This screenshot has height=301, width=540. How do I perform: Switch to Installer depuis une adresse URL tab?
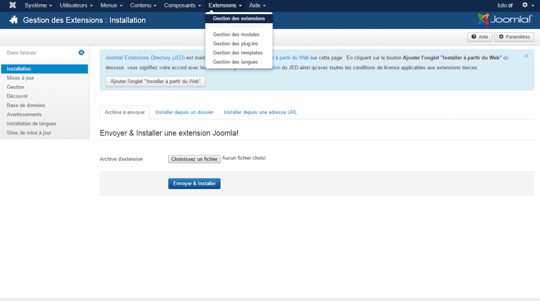click(x=260, y=112)
